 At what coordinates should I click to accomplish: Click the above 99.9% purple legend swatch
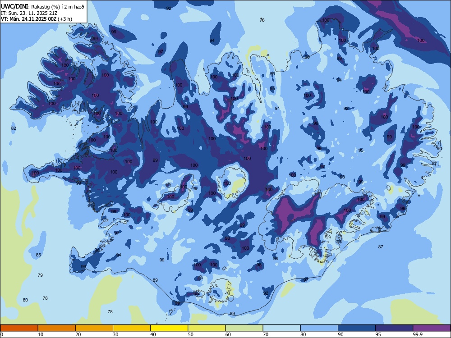coord(432,328)
